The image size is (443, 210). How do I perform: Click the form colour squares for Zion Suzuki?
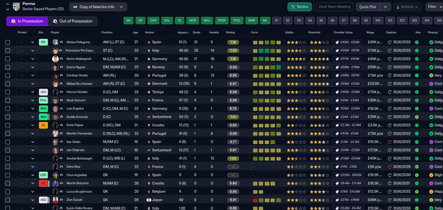click(266, 200)
